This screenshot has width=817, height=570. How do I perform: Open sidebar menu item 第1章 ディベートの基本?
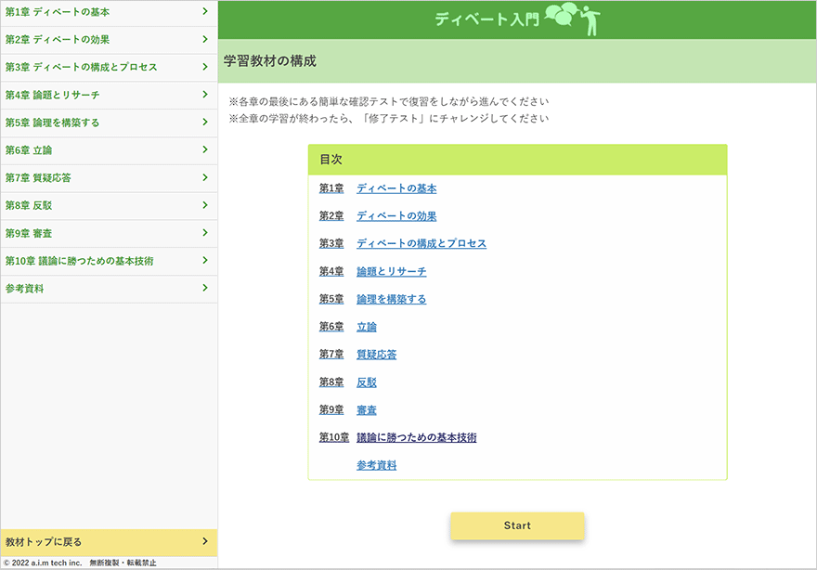click(x=109, y=12)
